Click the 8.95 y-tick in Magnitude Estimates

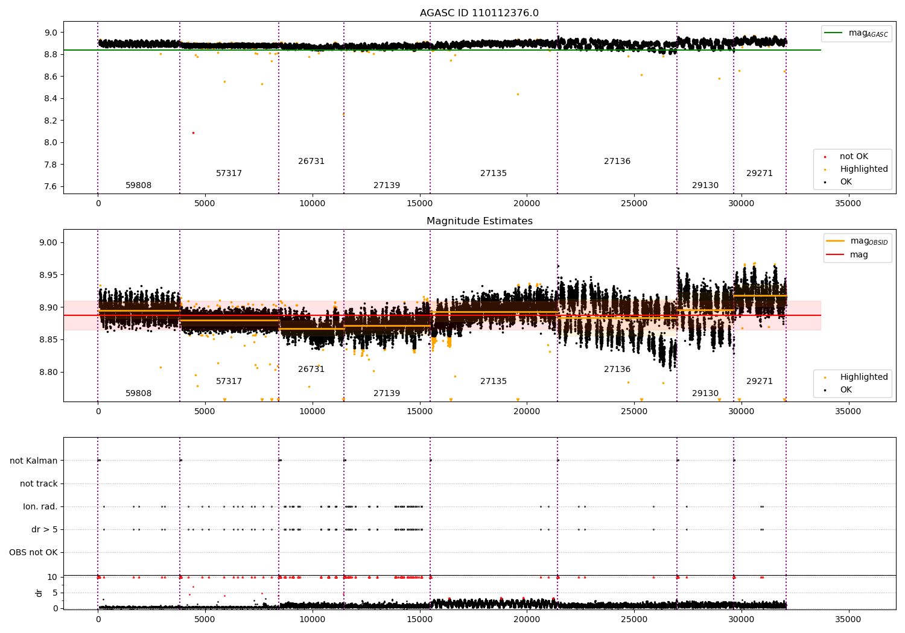(x=48, y=275)
